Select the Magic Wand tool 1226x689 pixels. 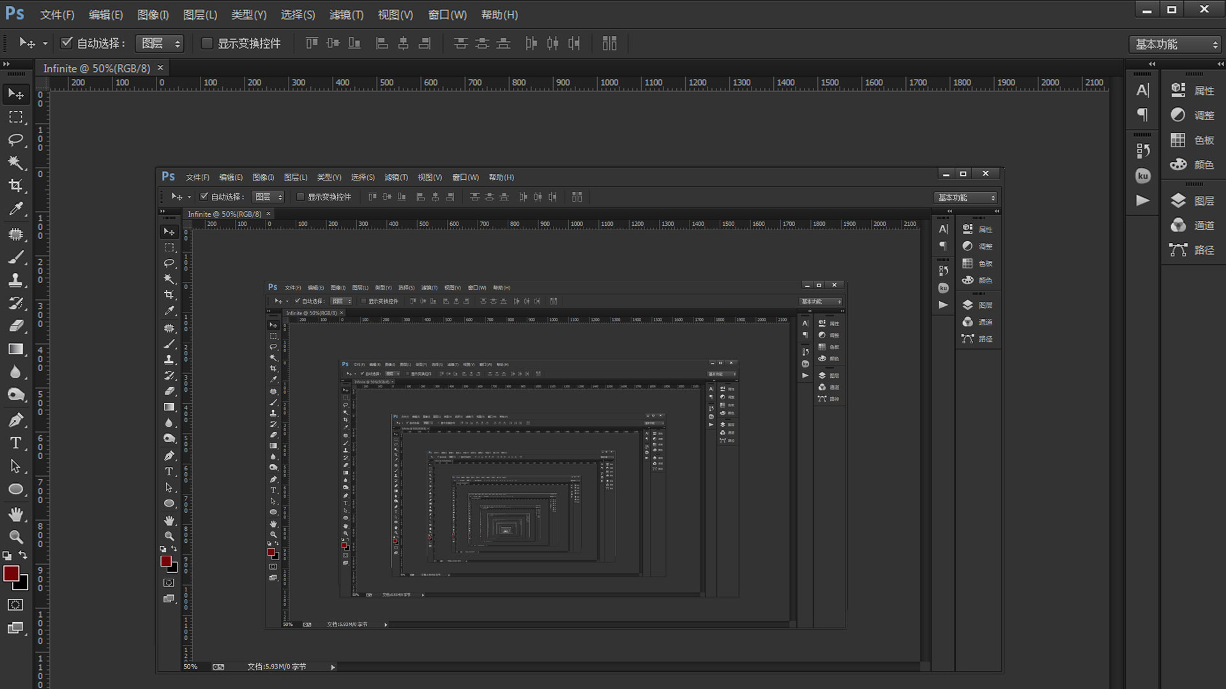(x=16, y=163)
